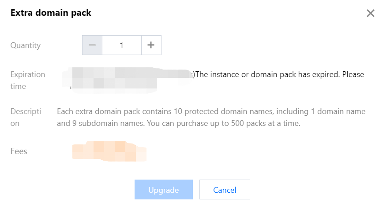
Task: Click the word 'Please' ending the expiry notice
Action: coord(352,74)
